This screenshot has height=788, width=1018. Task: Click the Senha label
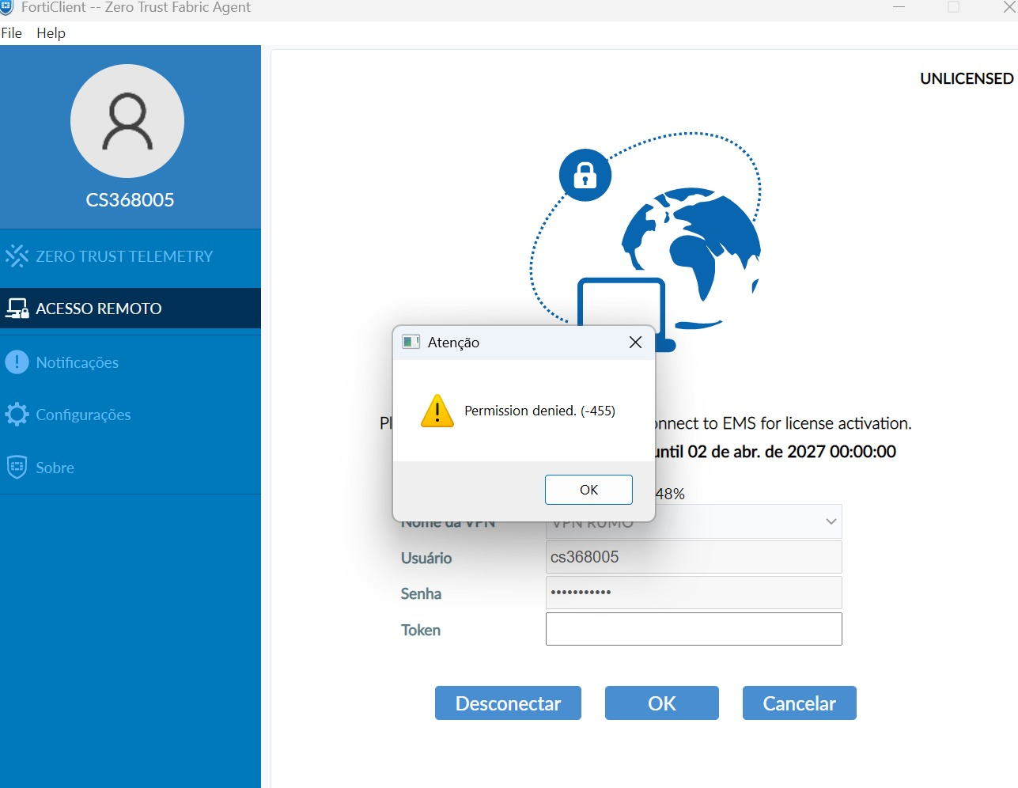(421, 593)
